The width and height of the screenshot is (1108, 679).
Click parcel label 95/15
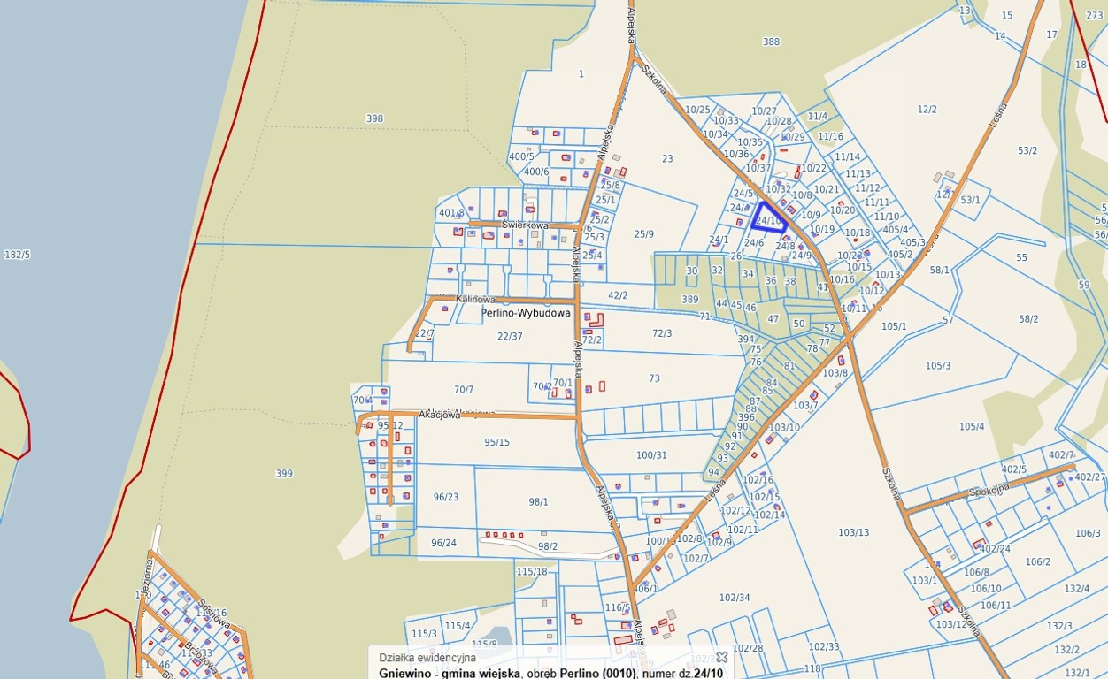pos(496,442)
